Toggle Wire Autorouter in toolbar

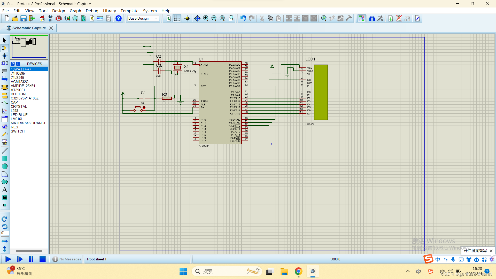(x=361, y=18)
